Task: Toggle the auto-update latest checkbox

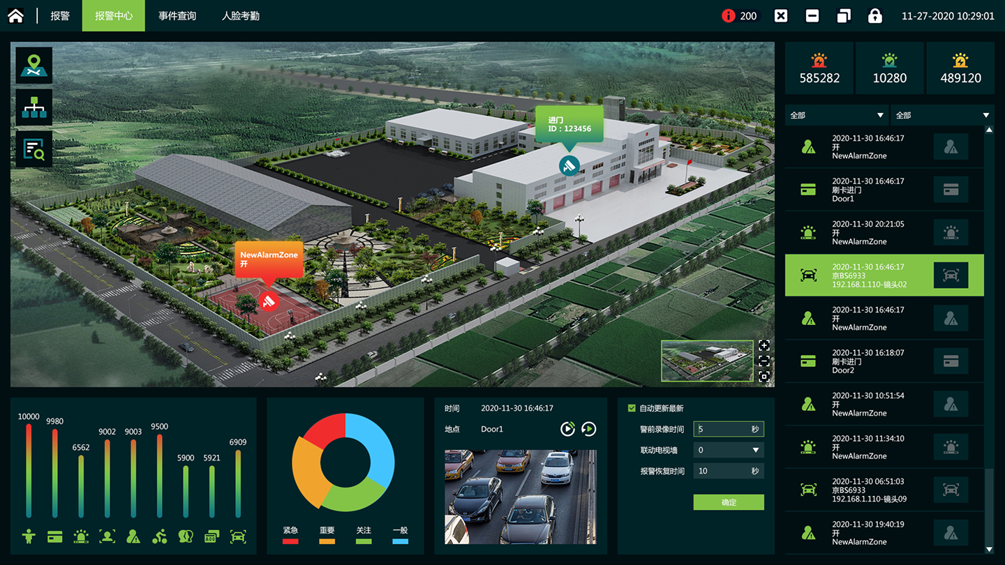Action: click(x=632, y=408)
